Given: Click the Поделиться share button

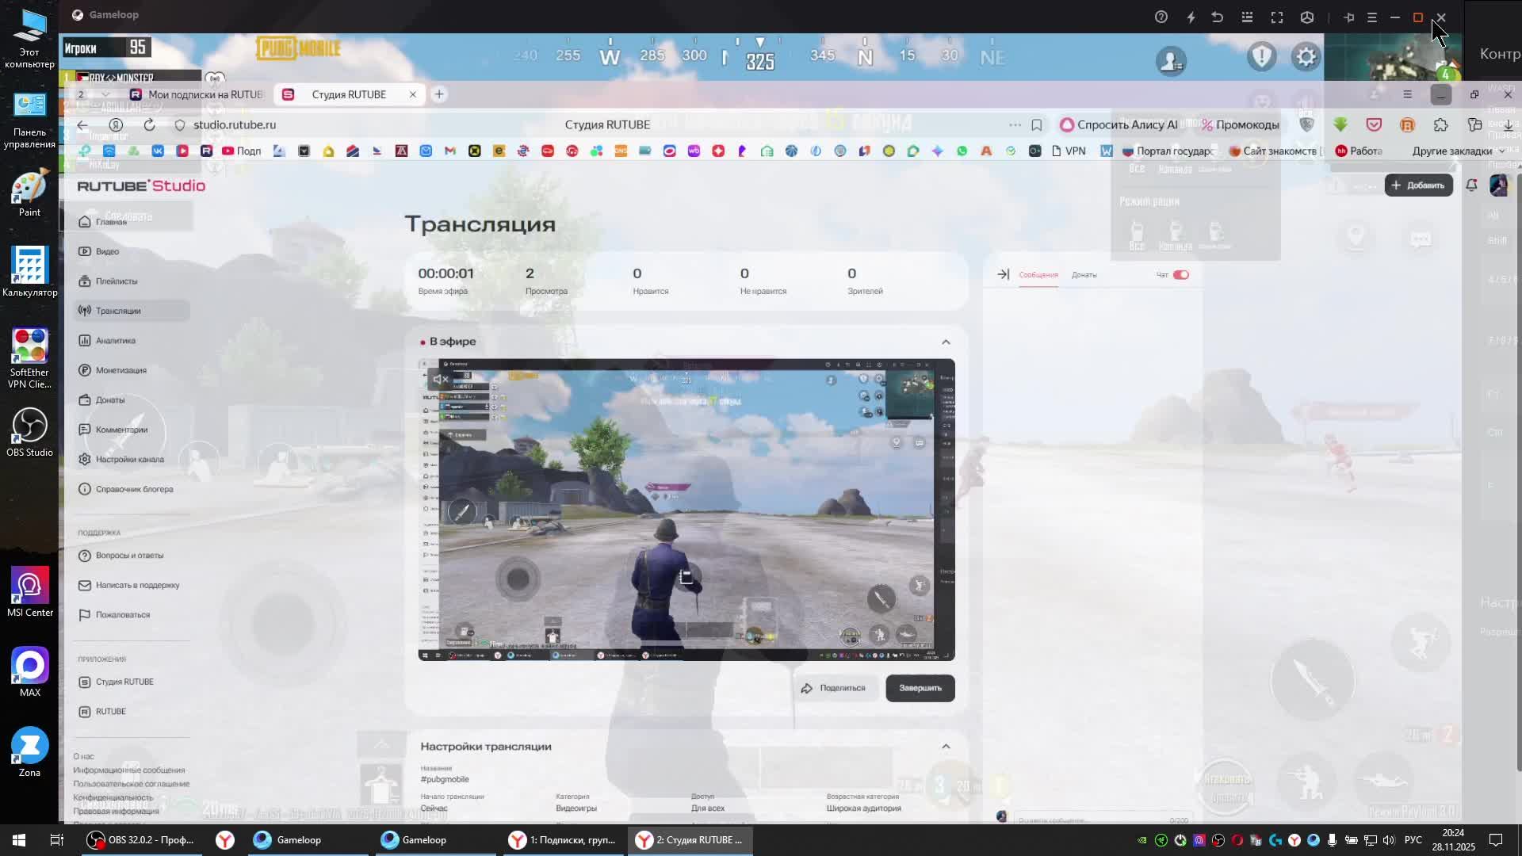Looking at the screenshot, I should [x=833, y=688].
